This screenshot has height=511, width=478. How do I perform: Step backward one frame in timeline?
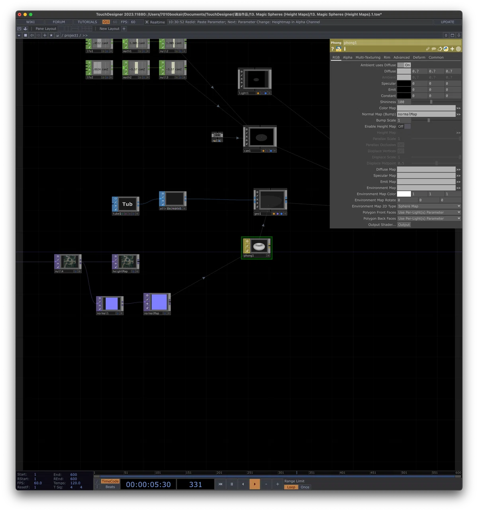point(243,484)
